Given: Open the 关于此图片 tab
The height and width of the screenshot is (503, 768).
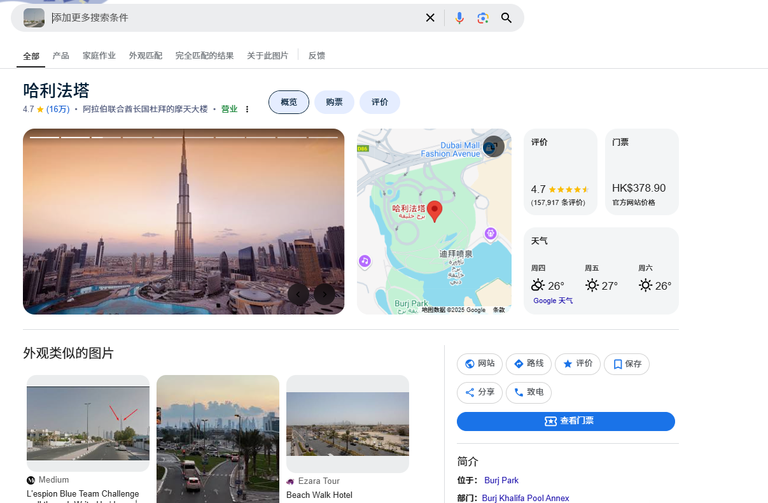Looking at the screenshot, I should click(x=268, y=55).
